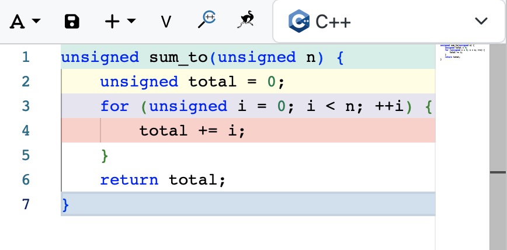Image resolution: width=507 pixels, height=250 pixels.
Task: Click the closing brace on line 5
Action: click(x=105, y=156)
